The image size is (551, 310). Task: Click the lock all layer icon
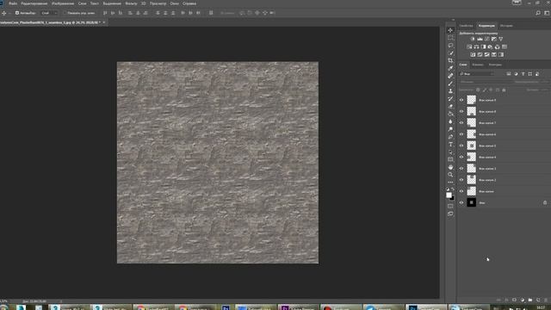pyautogui.click(x=504, y=90)
